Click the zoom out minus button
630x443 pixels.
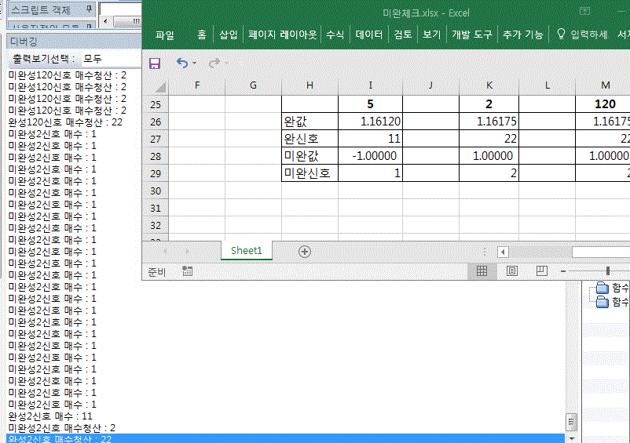pos(564,271)
